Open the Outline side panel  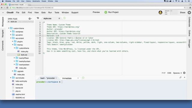pos(189,33)
